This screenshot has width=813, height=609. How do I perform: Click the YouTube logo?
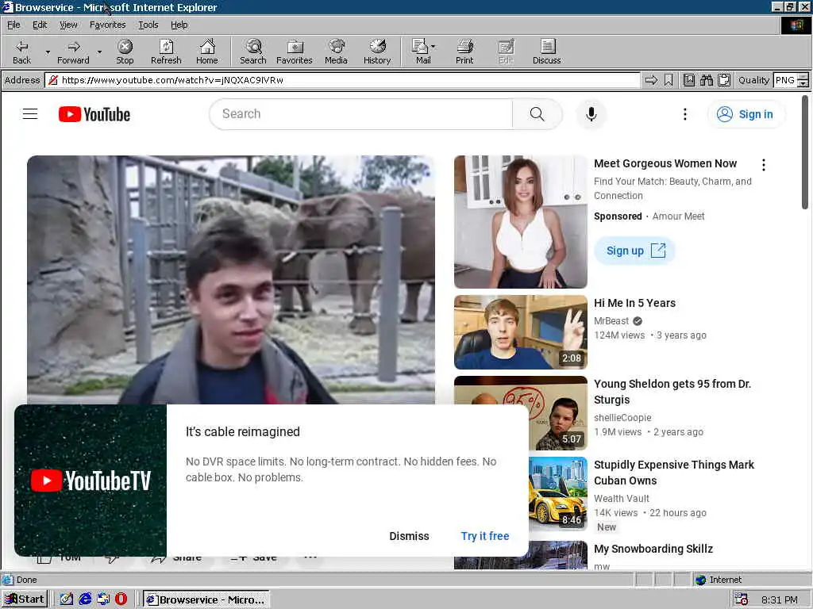click(94, 114)
